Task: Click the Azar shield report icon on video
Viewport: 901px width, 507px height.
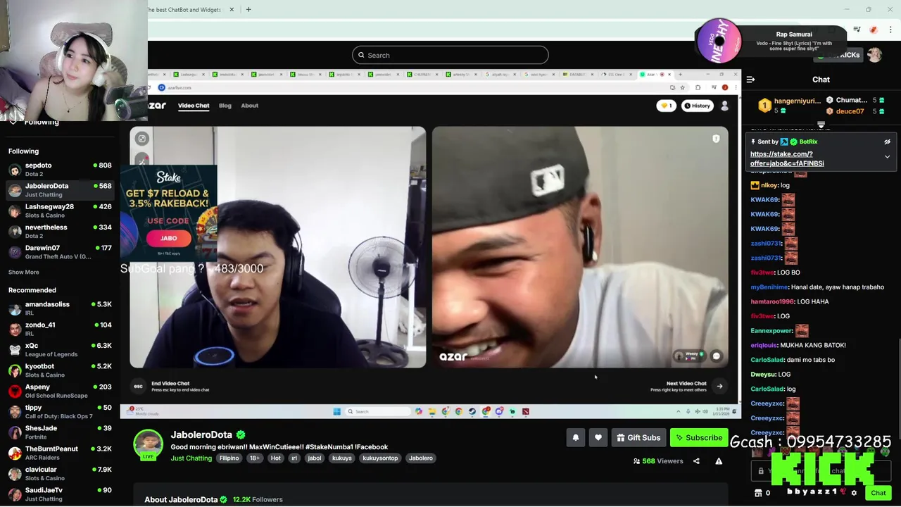Action: (716, 139)
